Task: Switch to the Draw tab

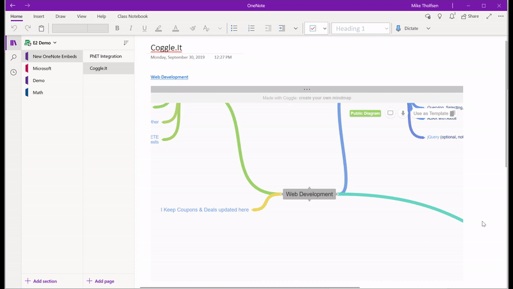Action: 60,17
